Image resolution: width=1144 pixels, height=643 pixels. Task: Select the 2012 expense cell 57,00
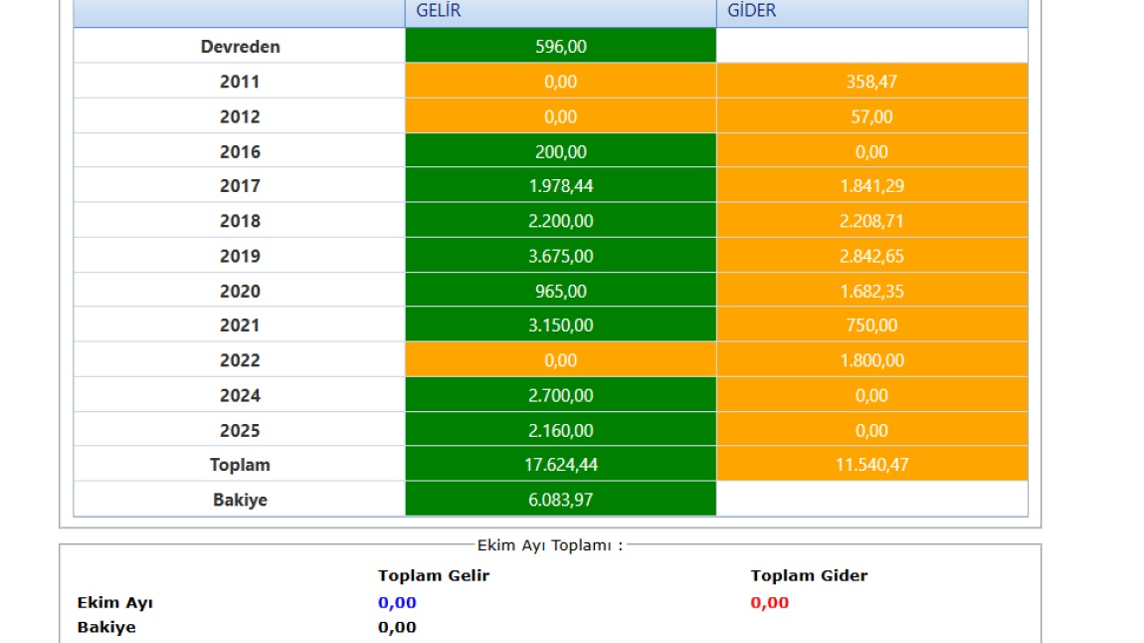point(871,116)
